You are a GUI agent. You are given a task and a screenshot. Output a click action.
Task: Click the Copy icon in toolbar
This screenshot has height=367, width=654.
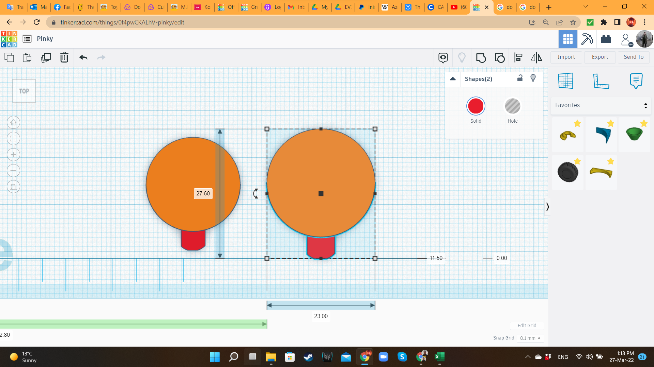point(9,57)
